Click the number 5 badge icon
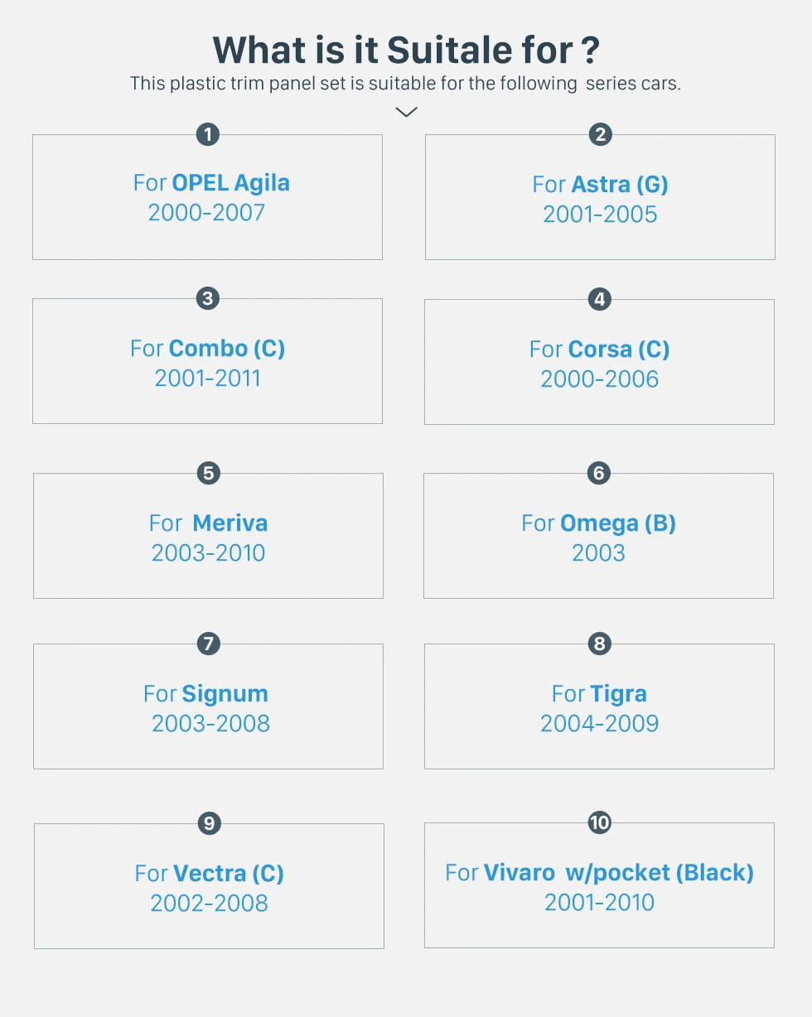812x1017 pixels. 208,473
